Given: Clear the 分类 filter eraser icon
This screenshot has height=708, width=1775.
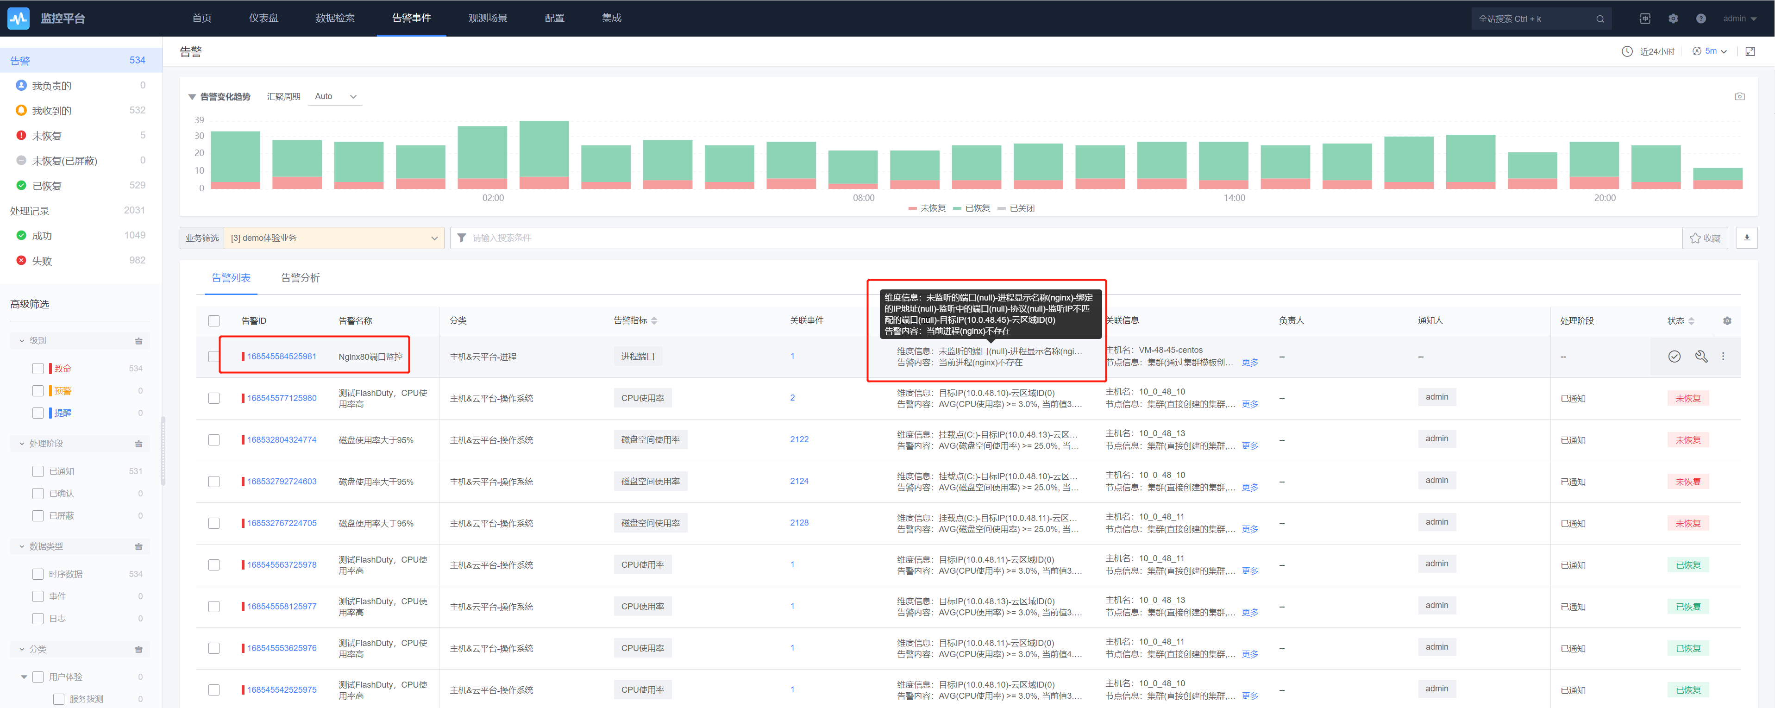Looking at the screenshot, I should point(138,650).
